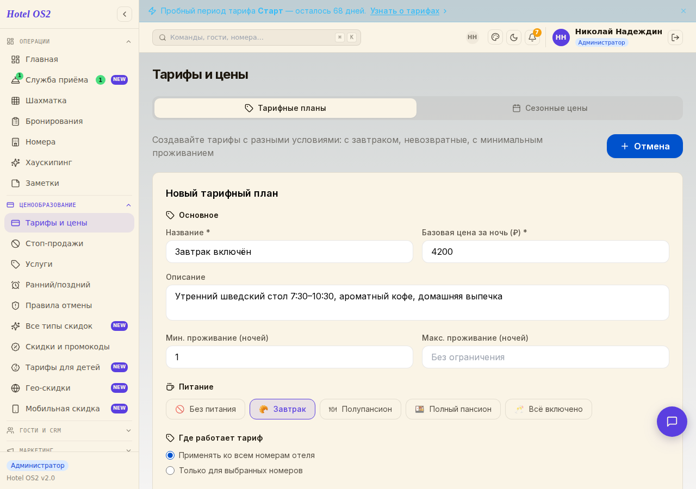Choose Полупансион meal option

coord(361,409)
